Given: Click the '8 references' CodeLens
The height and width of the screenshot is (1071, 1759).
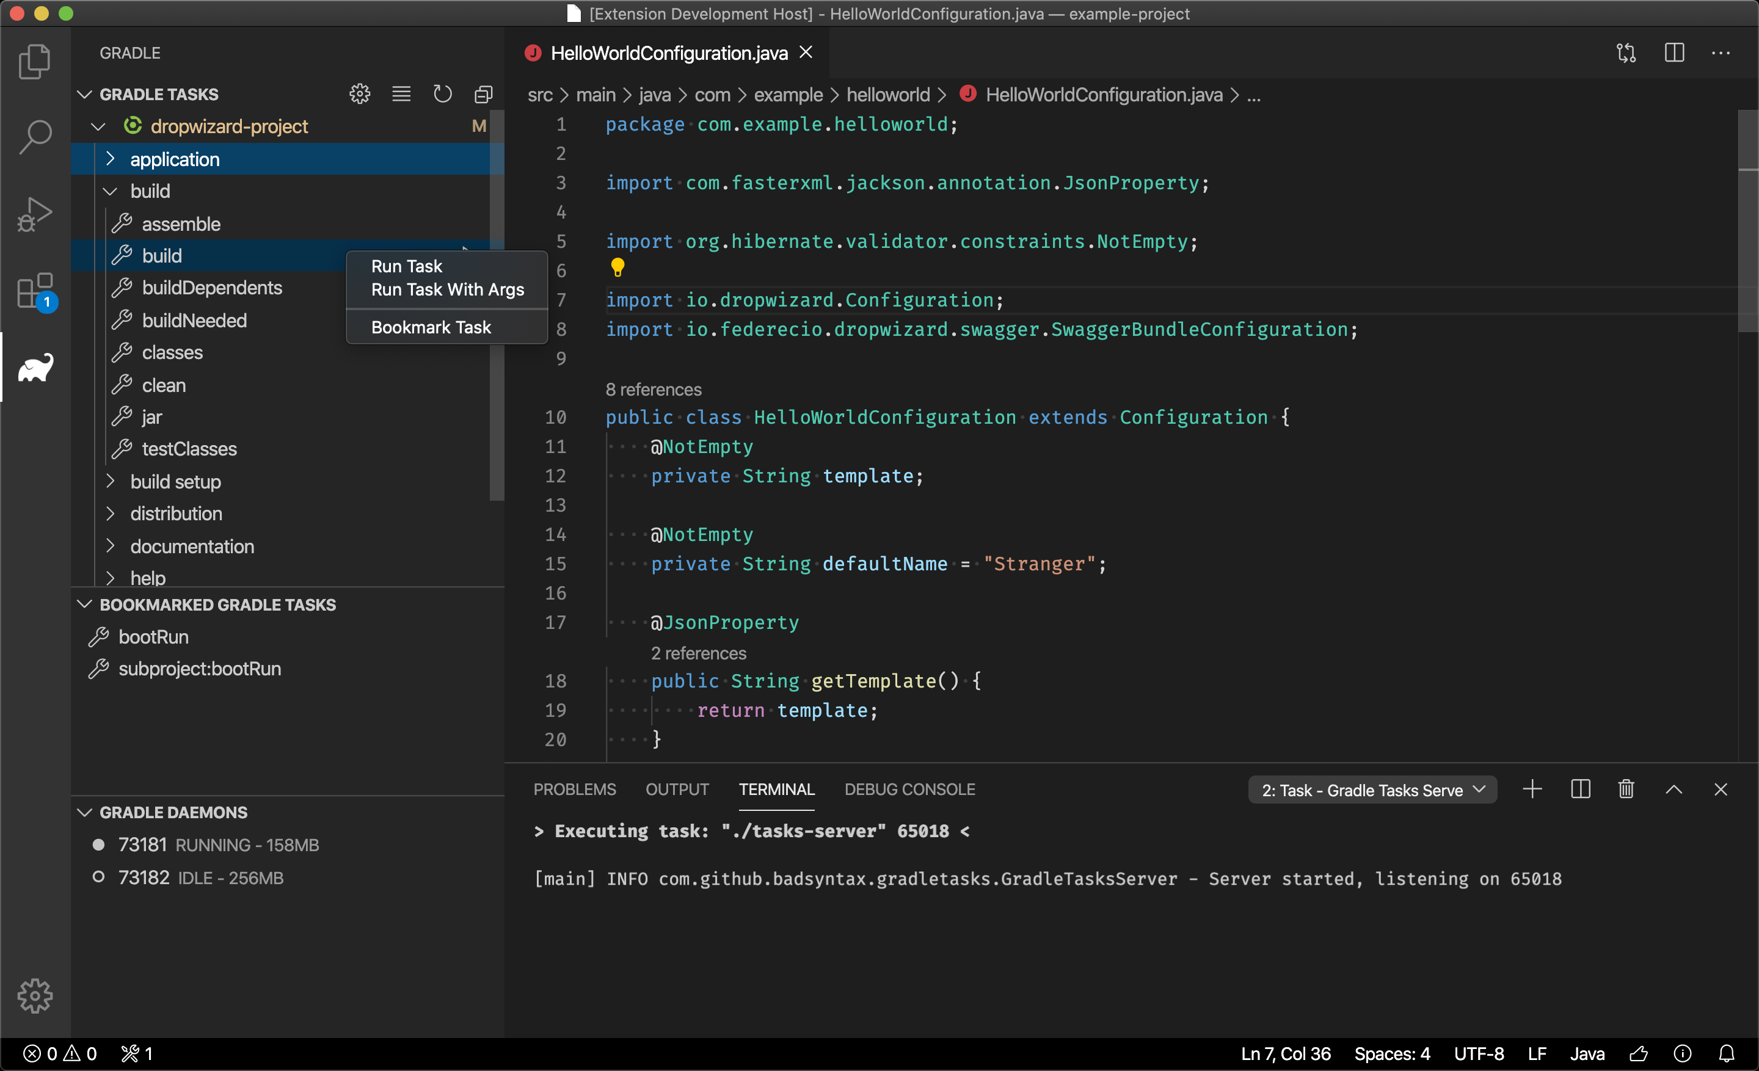Looking at the screenshot, I should (653, 389).
